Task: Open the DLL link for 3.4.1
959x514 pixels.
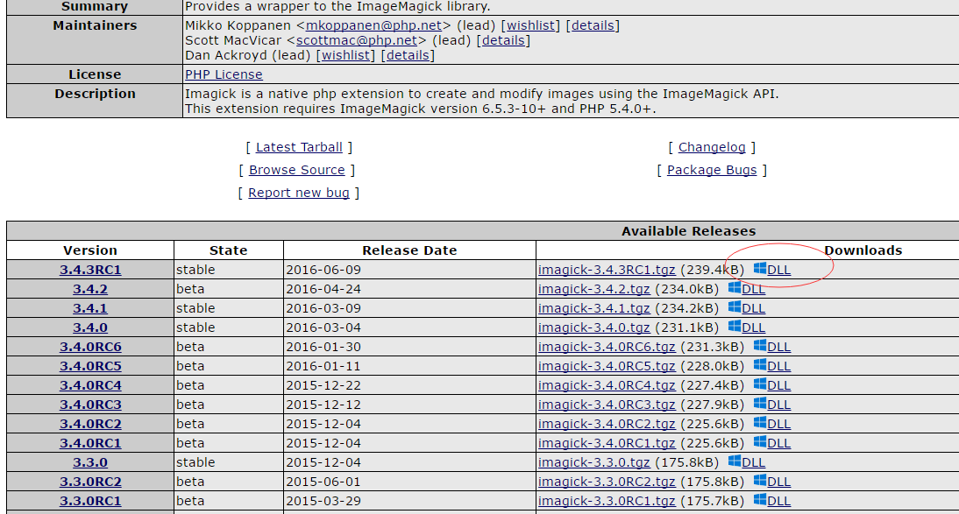Action: pyautogui.click(x=754, y=308)
